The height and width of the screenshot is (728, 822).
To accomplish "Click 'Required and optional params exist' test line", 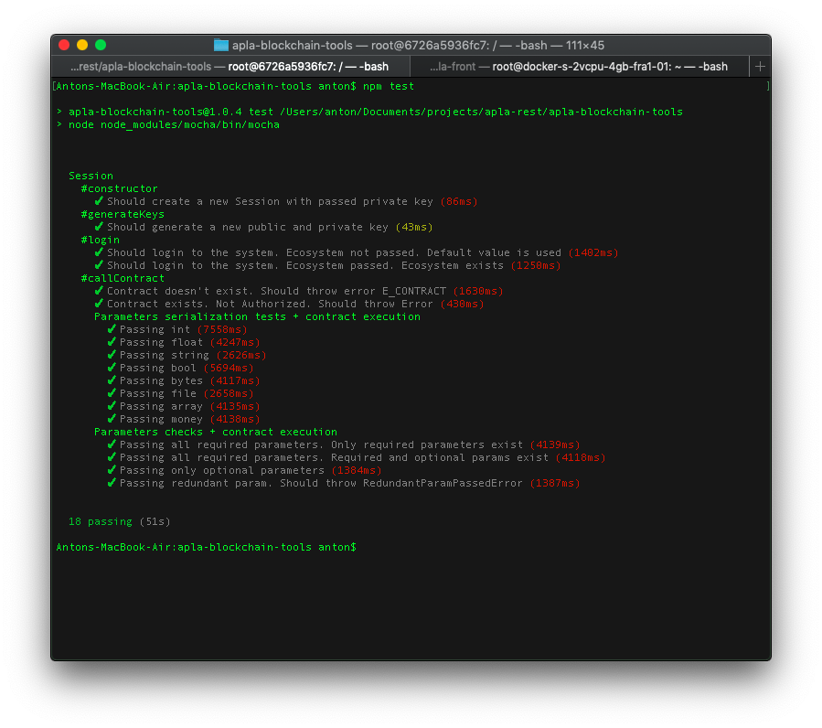I will pyautogui.click(x=357, y=457).
